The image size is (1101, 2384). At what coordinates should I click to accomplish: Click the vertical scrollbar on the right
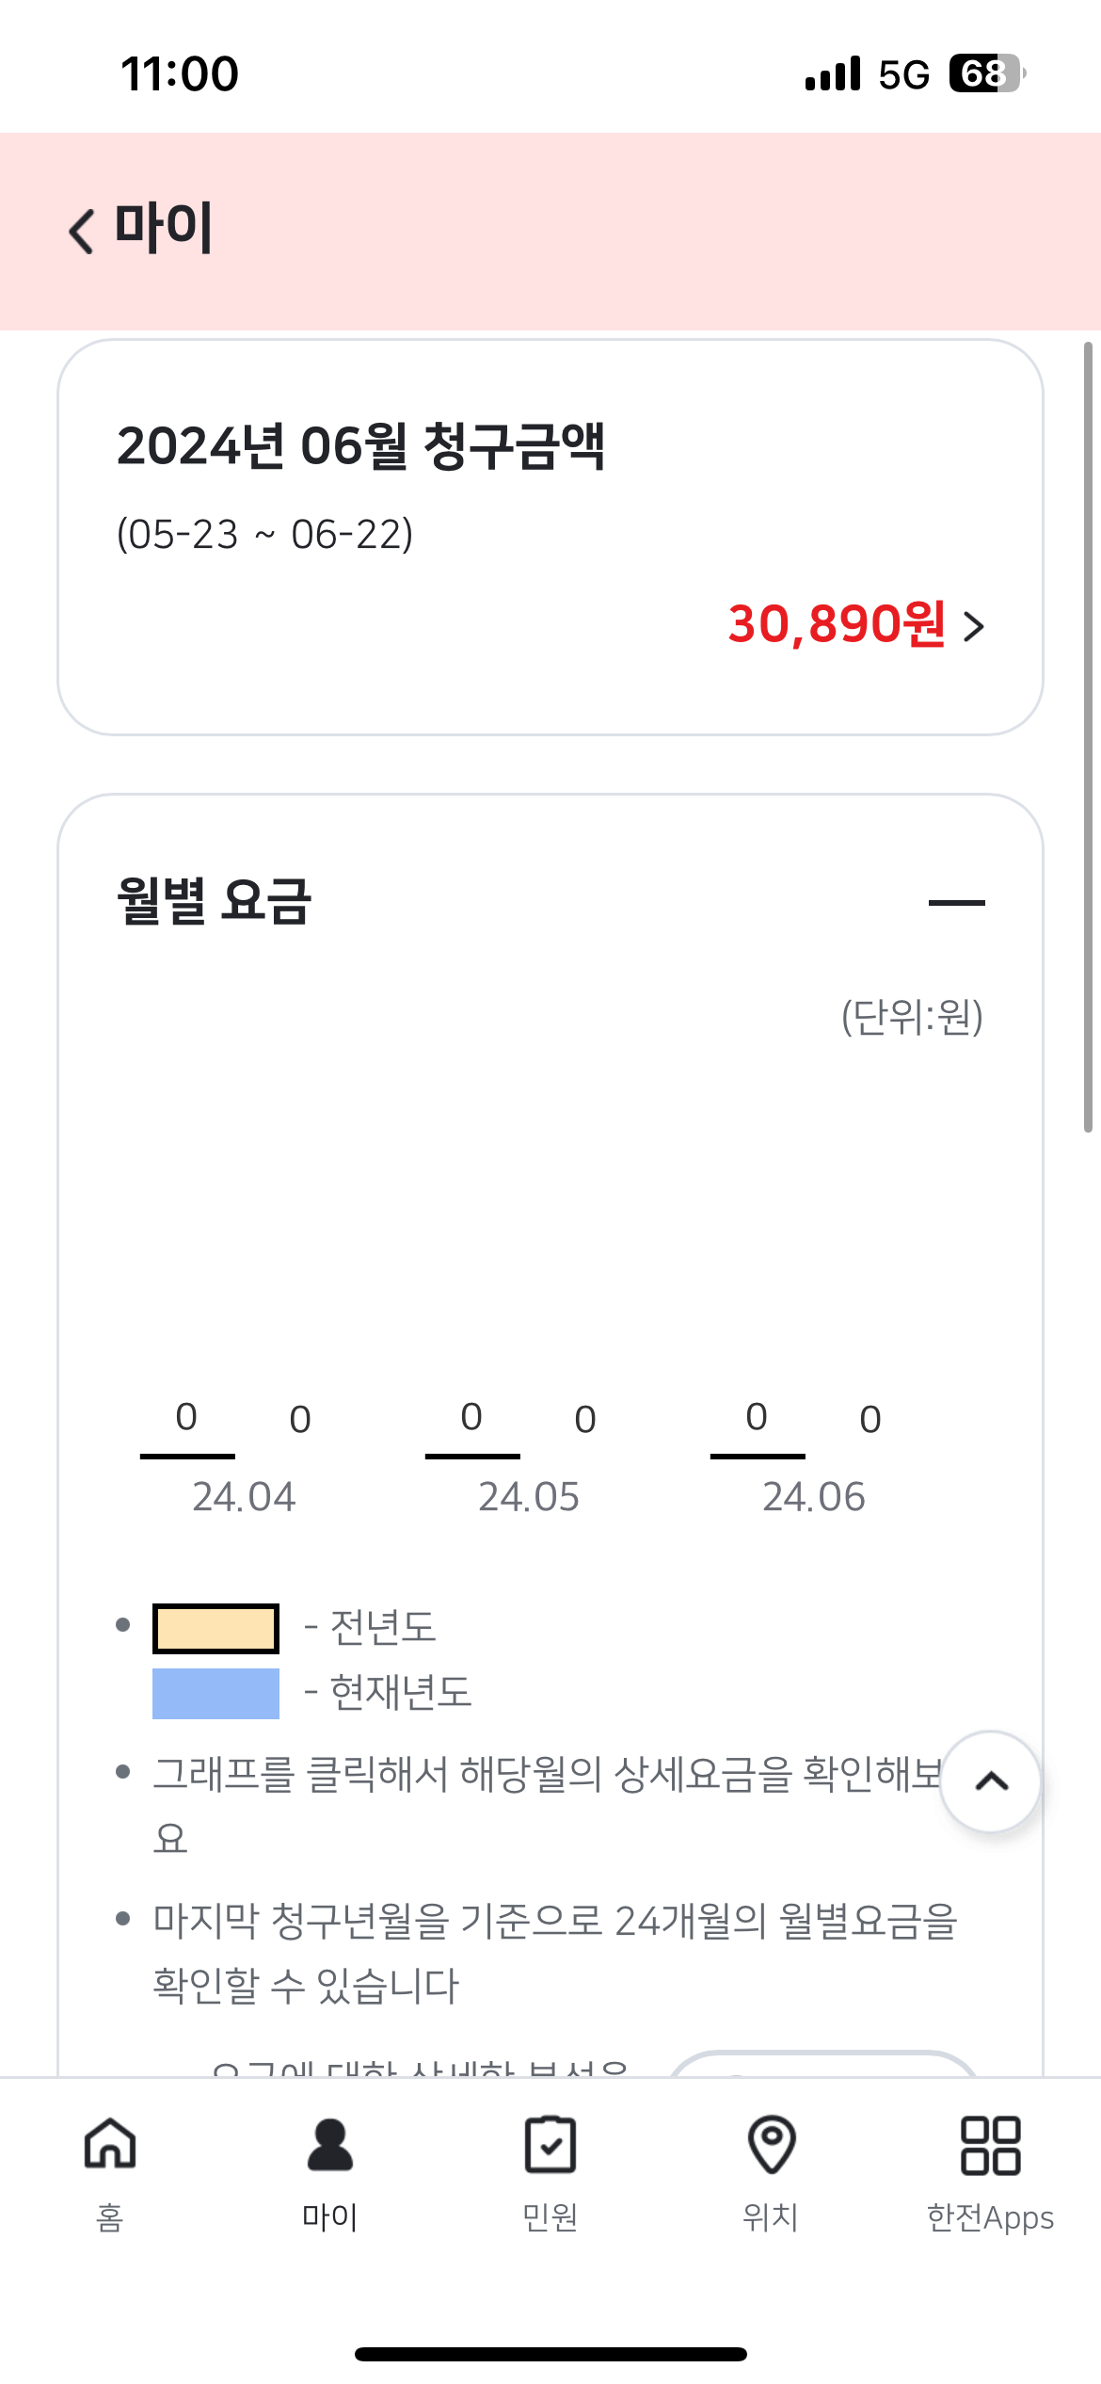pyautogui.click(x=1088, y=736)
